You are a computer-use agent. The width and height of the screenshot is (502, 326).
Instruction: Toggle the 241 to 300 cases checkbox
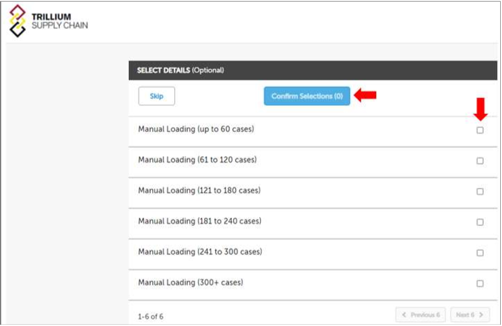coord(480,253)
